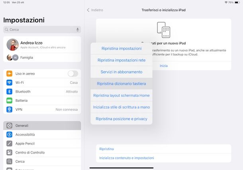
Task: Tap the Centro di Controllo icon
Action: (x=9, y=152)
